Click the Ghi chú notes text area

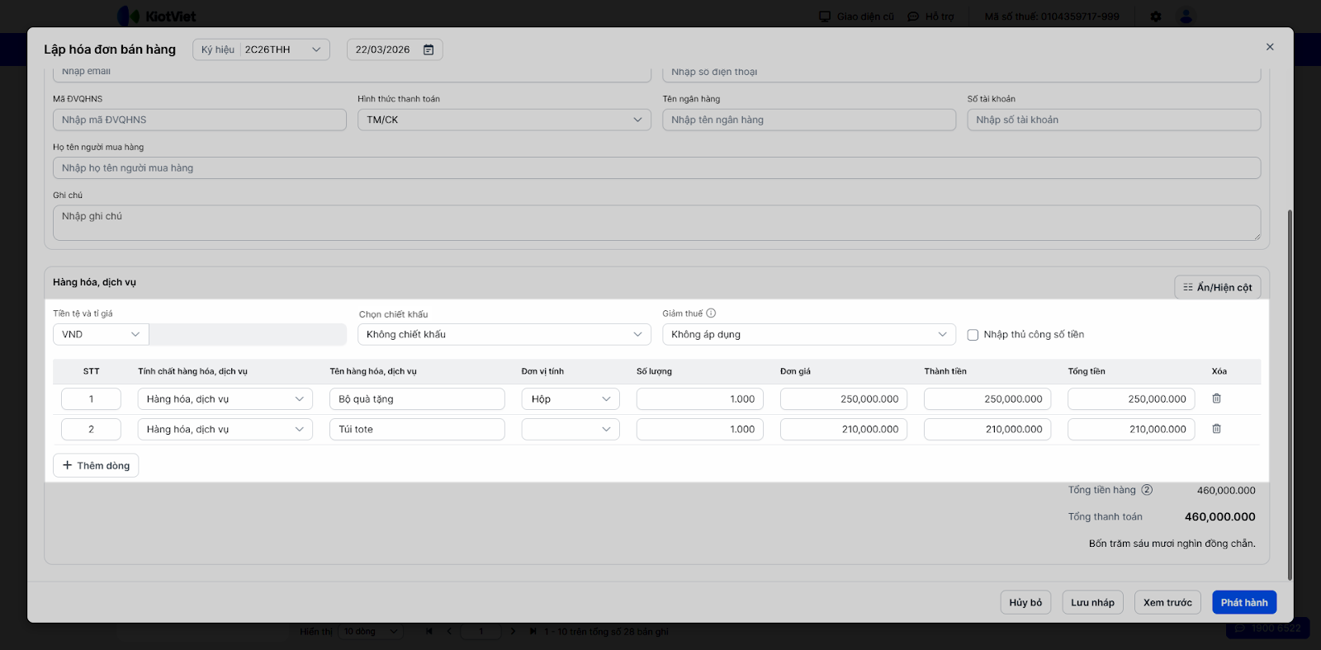[656, 223]
